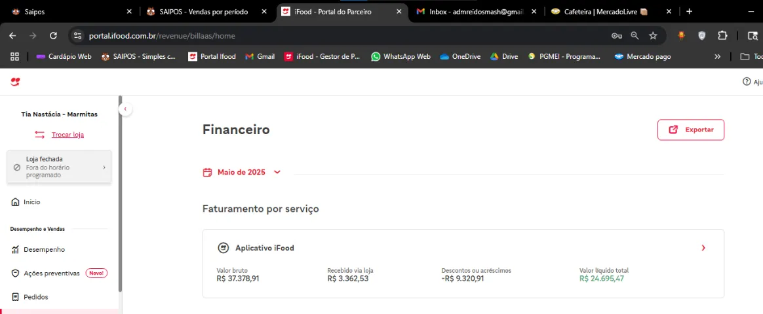Click the Exportar button
763x314 pixels.
click(x=690, y=130)
